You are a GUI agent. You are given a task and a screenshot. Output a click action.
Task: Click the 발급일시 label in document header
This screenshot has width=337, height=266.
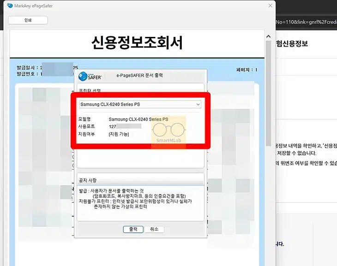tap(25, 68)
